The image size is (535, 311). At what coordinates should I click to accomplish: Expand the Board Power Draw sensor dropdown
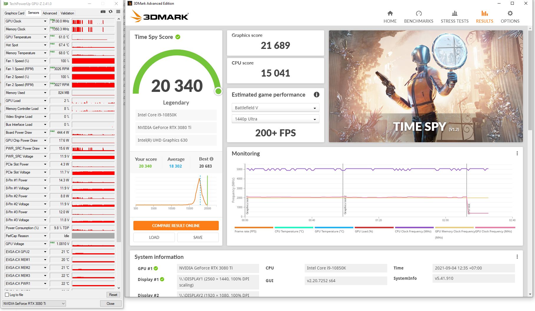(x=45, y=133)
